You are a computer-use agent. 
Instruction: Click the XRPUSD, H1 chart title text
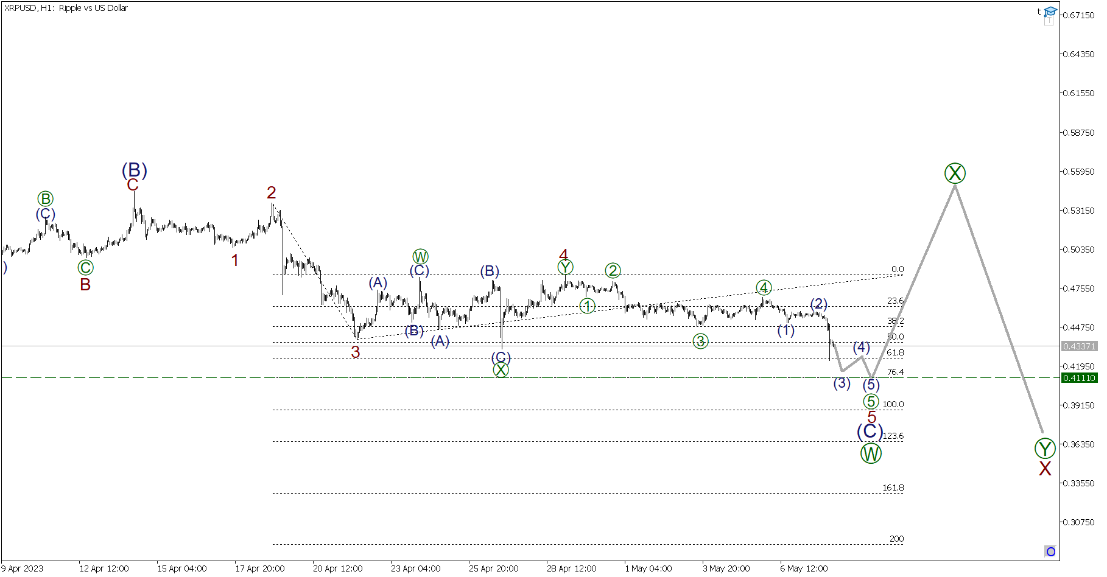66,8
